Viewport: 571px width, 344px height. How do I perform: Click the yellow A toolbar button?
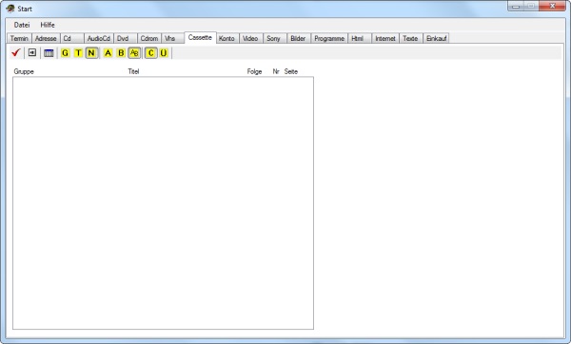pyautogui.click(x=108, y=53)
